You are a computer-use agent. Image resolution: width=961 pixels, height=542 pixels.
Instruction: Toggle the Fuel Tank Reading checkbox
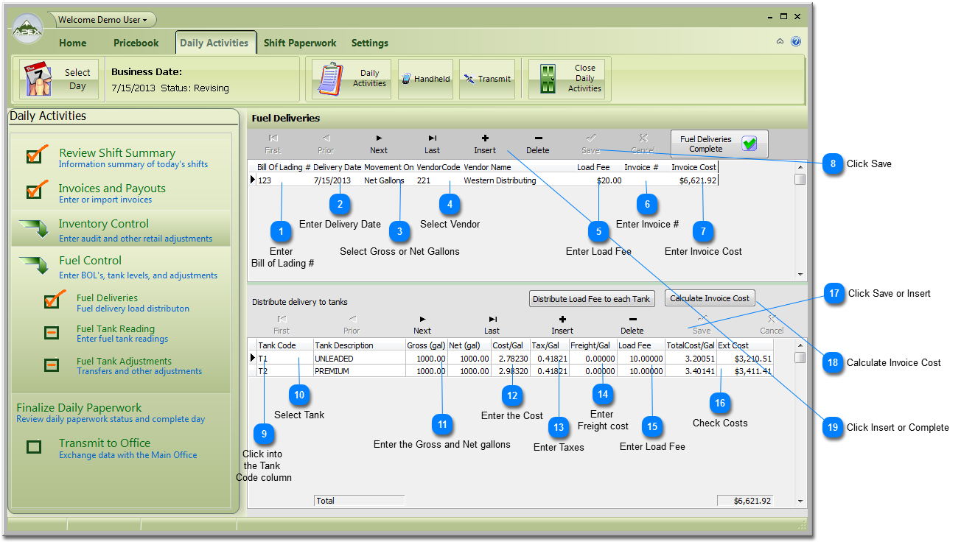(52, 333)
